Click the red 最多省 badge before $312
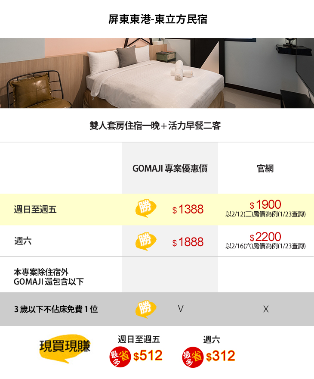 tap(193, 357)
